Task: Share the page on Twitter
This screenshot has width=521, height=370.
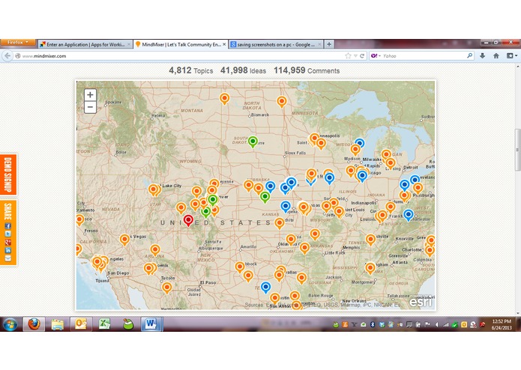Action: [x=8, y=234]
